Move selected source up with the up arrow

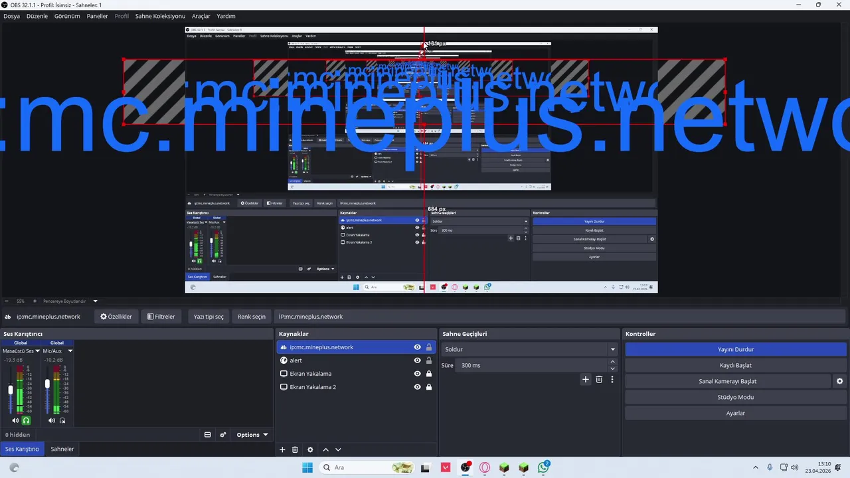pos(325,449)
